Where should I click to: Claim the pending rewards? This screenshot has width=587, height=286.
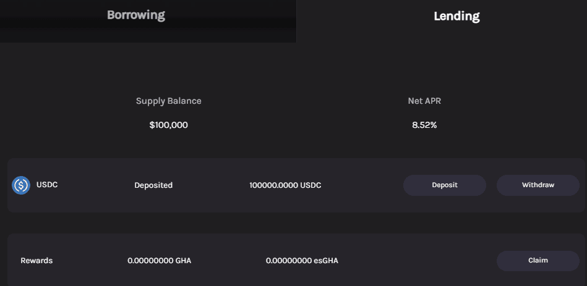538,261
